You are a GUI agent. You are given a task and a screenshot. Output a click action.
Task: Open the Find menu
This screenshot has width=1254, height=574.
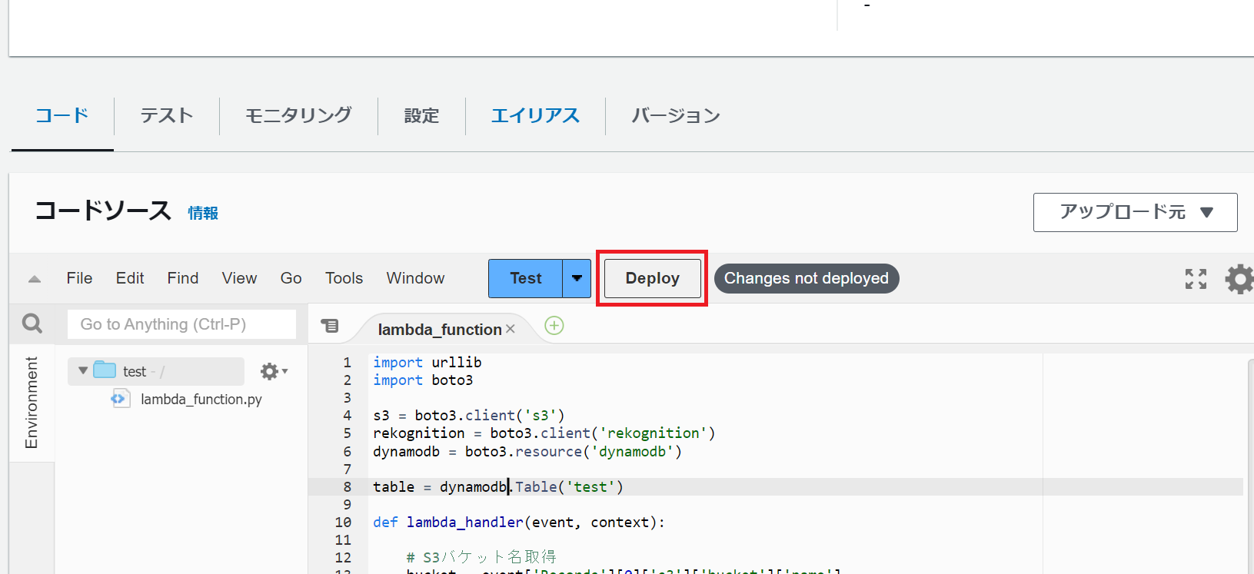[183, 278]
